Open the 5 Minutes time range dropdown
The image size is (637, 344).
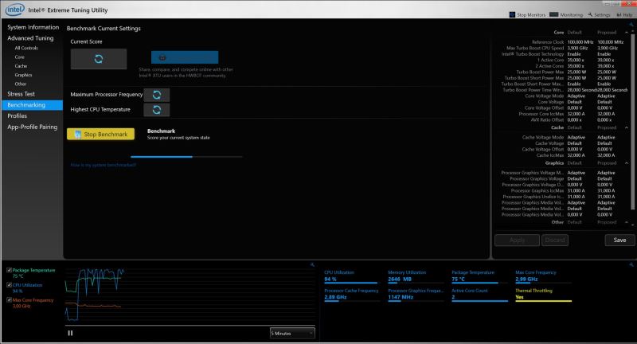coord(291,332)
